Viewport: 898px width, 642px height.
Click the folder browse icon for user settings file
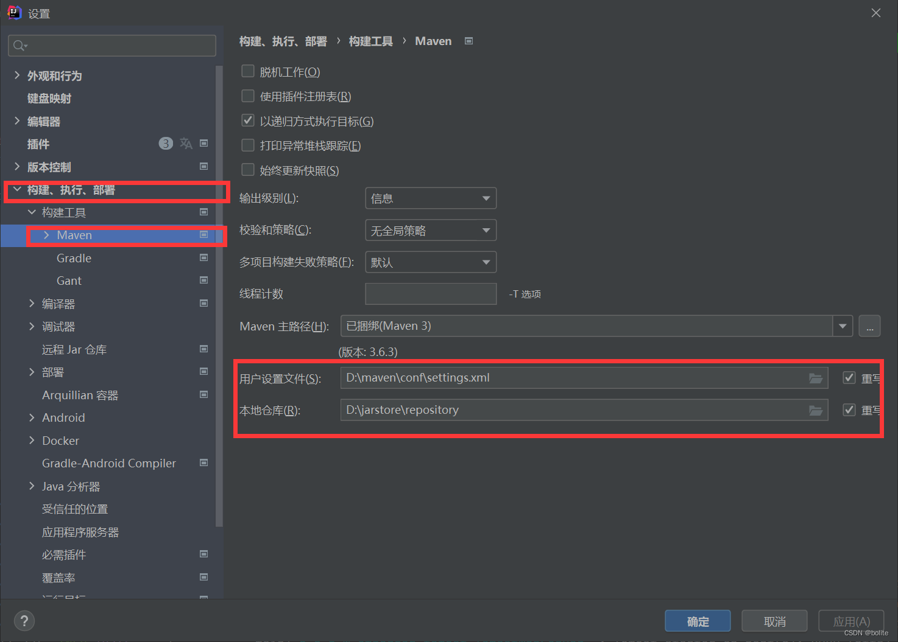815,379
